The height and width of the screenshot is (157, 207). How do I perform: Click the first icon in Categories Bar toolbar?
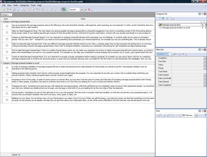pos(159,18)
